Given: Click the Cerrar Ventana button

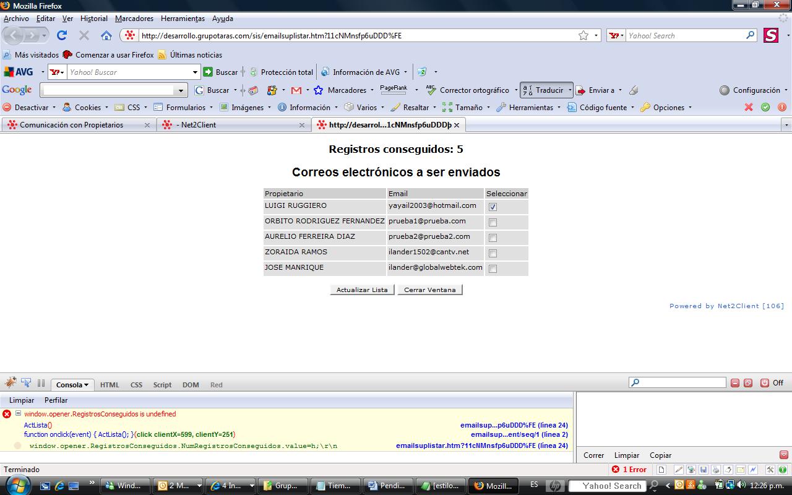Looking at the screenshot, I should tap(430, 290).
